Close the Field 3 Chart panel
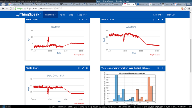This screenshot has height=108, width=192. coord(87,68)
